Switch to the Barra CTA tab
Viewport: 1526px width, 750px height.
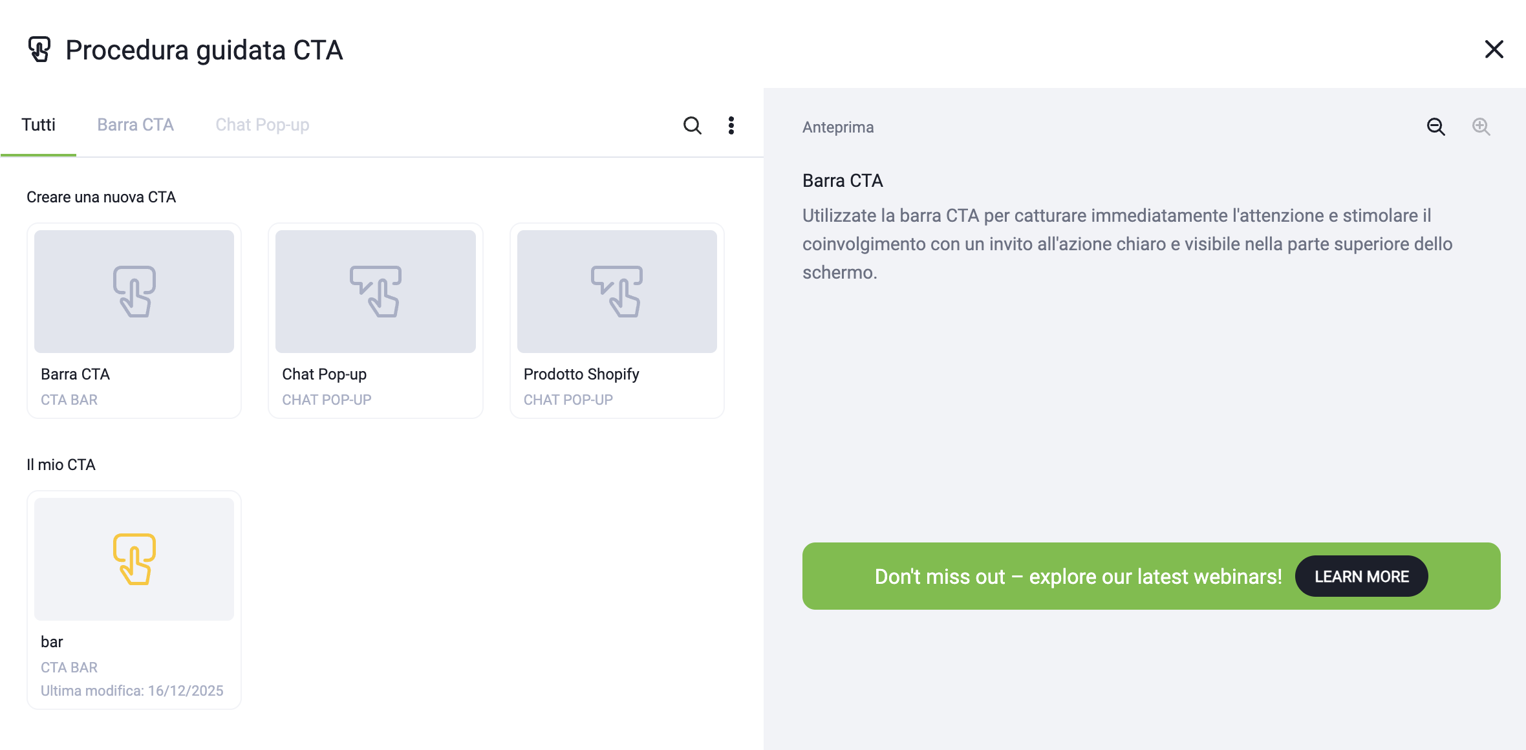click(135, 125)
